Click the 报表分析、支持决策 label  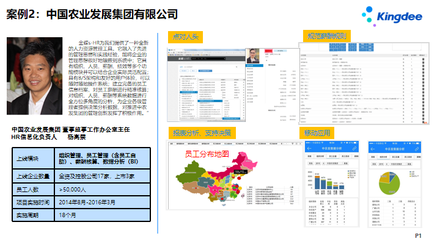point(202,133)
